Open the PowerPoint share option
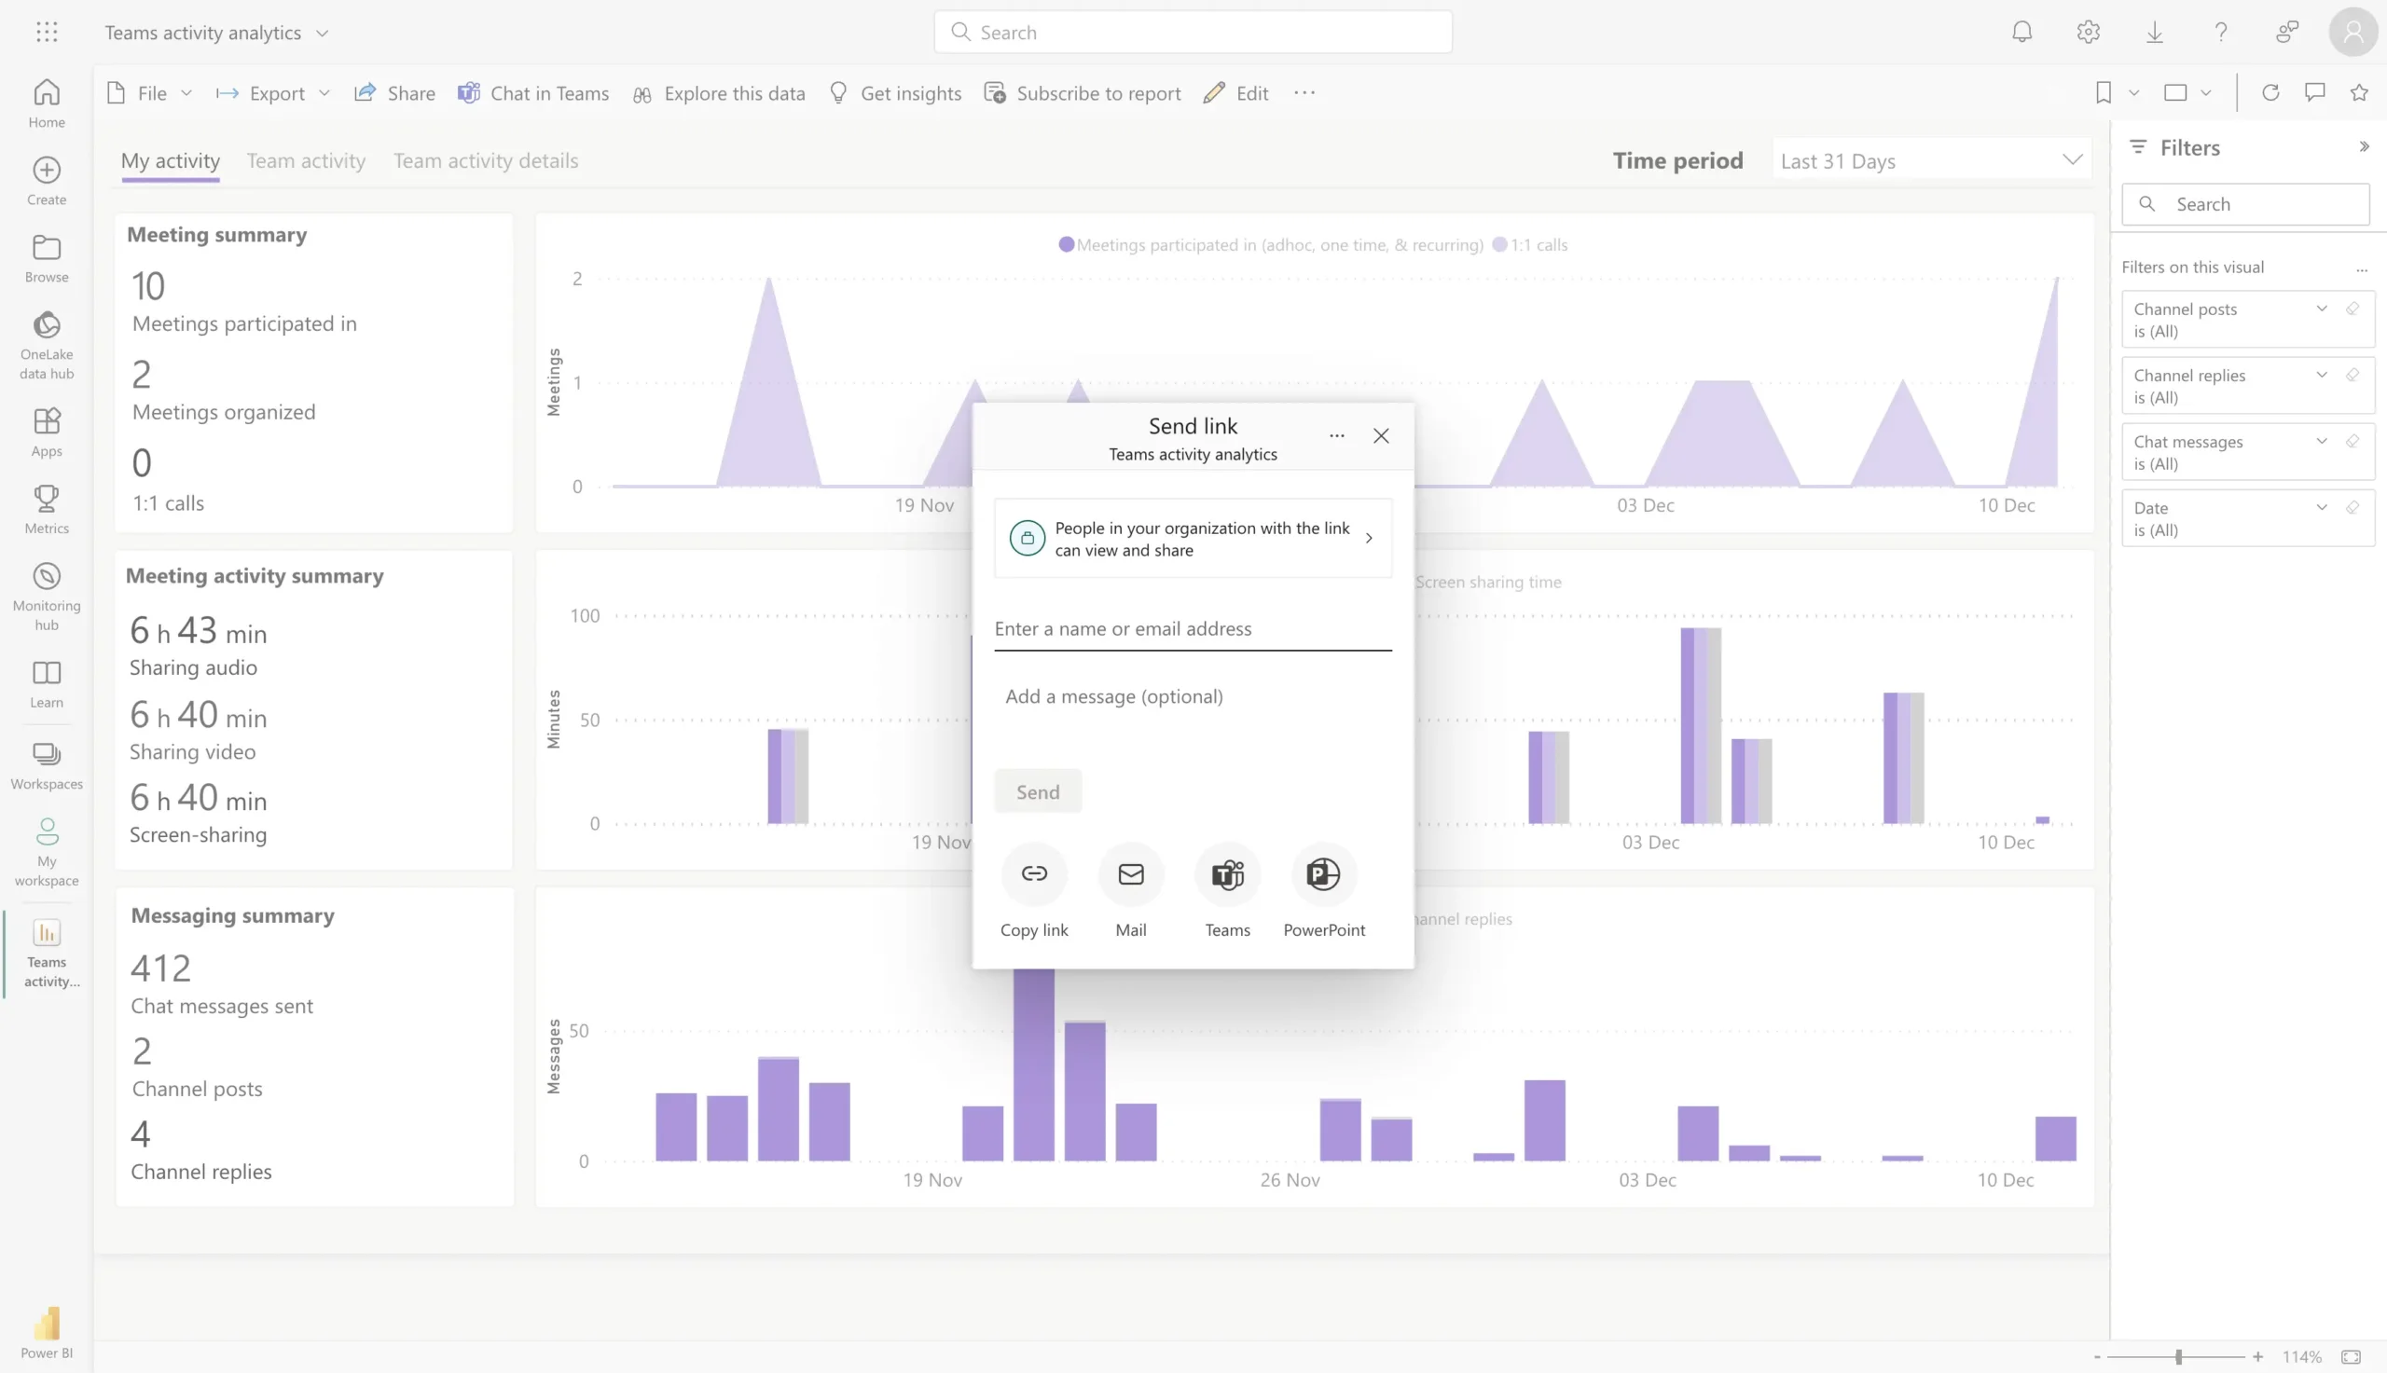The height and width of the screenshot is (1373, 2387). point(1323,874)
